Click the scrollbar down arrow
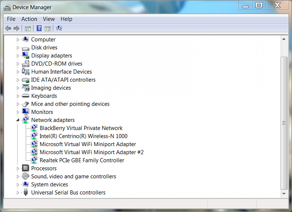The image size is (292, 212). coord(284,194)
